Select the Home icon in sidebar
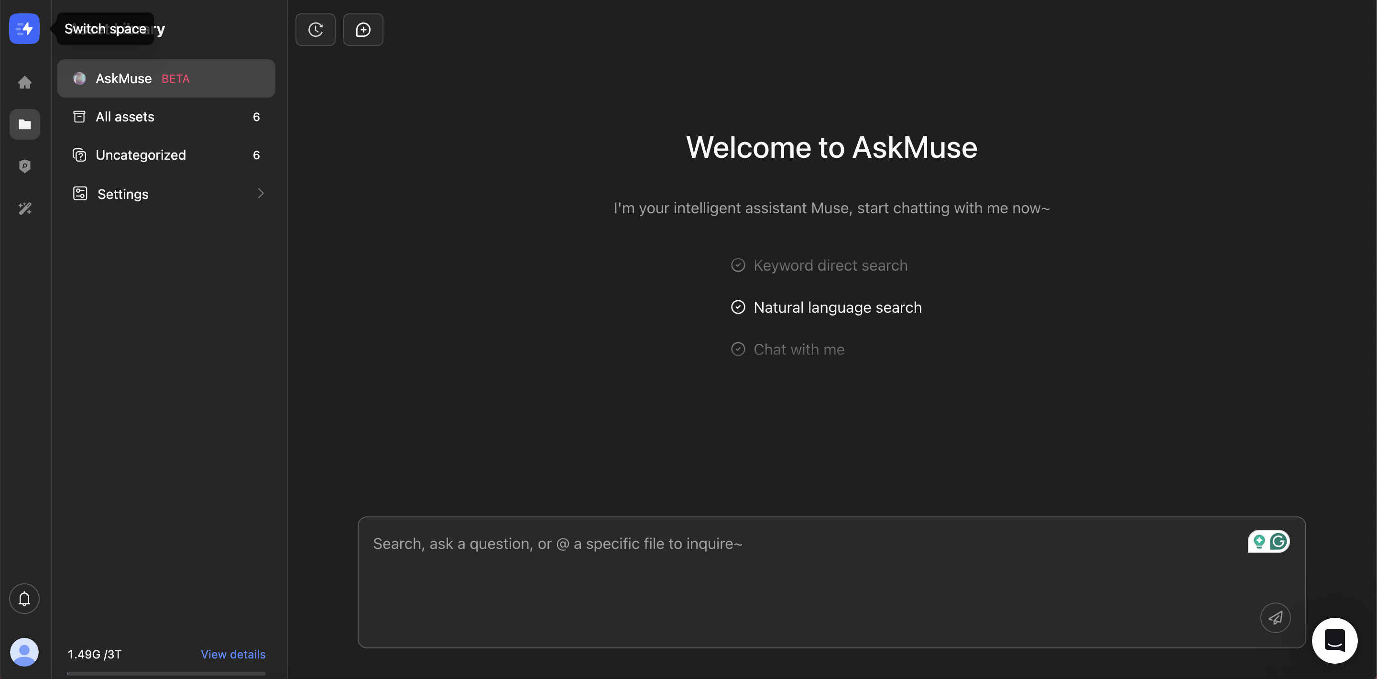 (x=24, y=82)
